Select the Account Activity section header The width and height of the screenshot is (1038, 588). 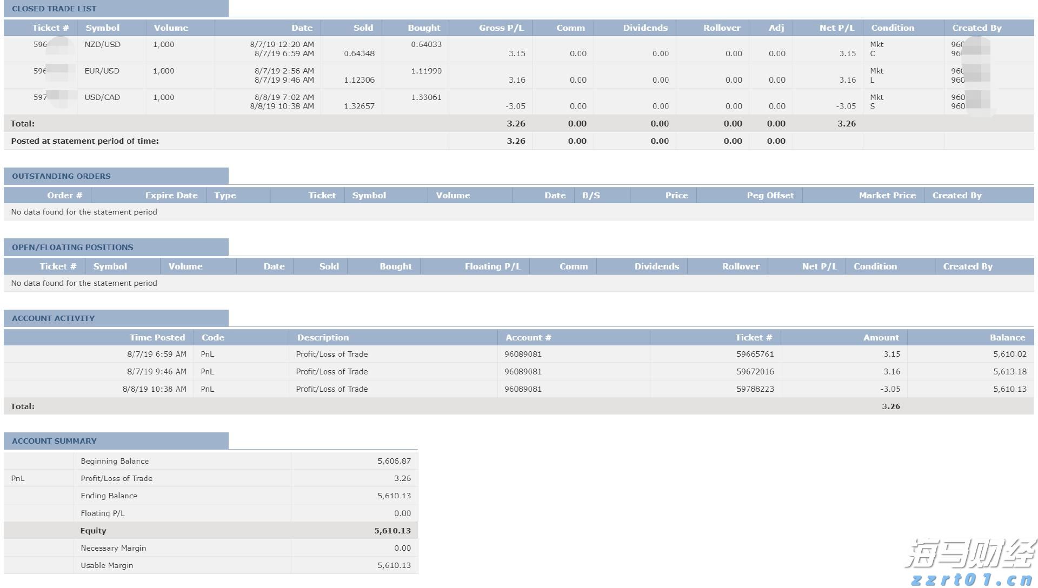53,318
